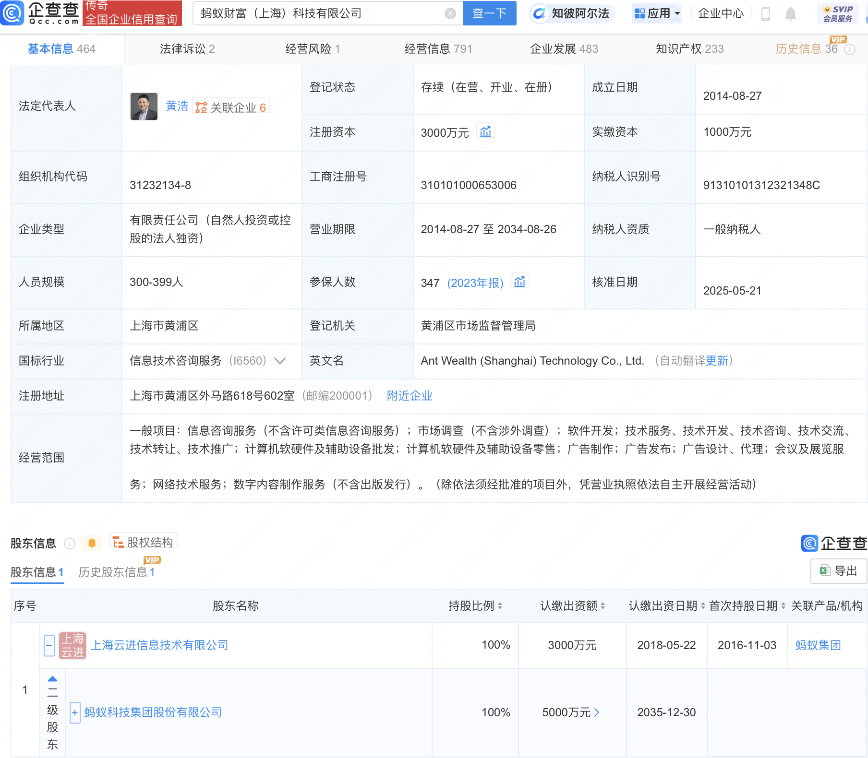Open 蚂蚁科技集团股份有限公司 link
This screenshot has width=868, height=758.
coord(153,712)
